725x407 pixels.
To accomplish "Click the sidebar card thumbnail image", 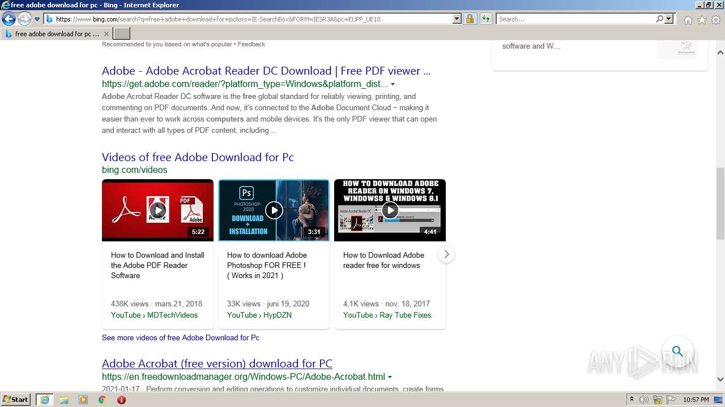I will click(677, 48).
